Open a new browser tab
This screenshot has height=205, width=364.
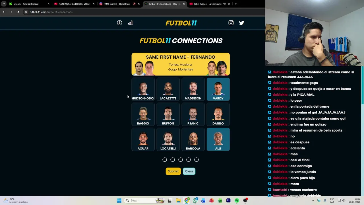[236, 4]
